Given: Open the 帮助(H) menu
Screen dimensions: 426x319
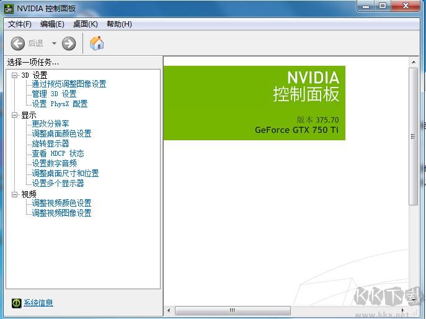Looking at the screenshot, I should click(119, 24).
